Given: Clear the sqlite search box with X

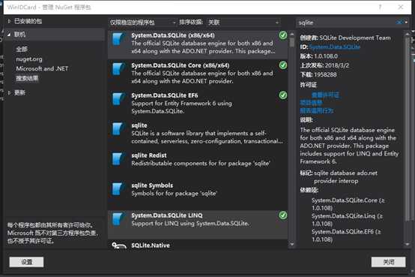Looking at the screenshot, I should pos(399,23).
